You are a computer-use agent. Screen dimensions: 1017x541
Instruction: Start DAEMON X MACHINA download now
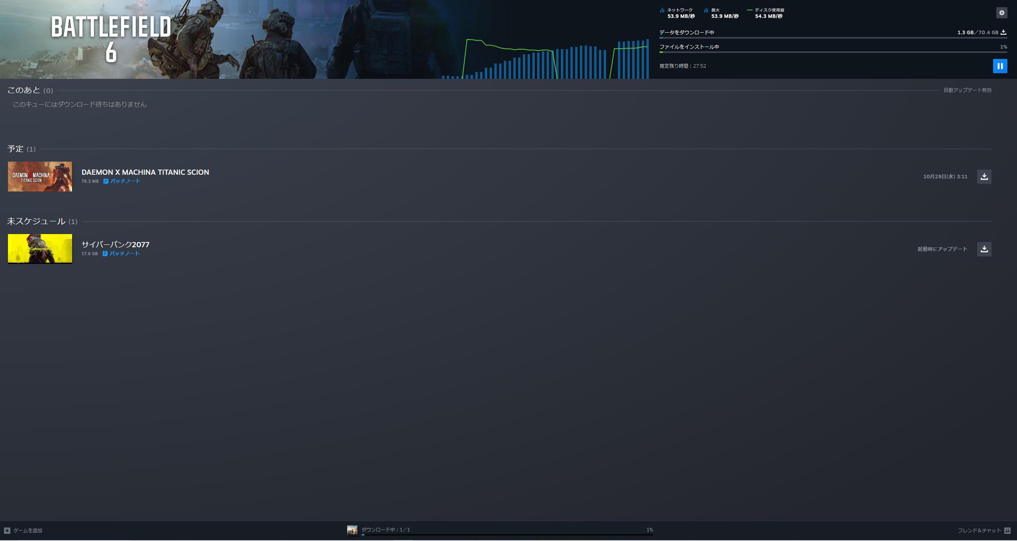984,176
